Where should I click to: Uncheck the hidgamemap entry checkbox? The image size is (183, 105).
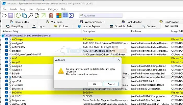(x=7, y=100)
